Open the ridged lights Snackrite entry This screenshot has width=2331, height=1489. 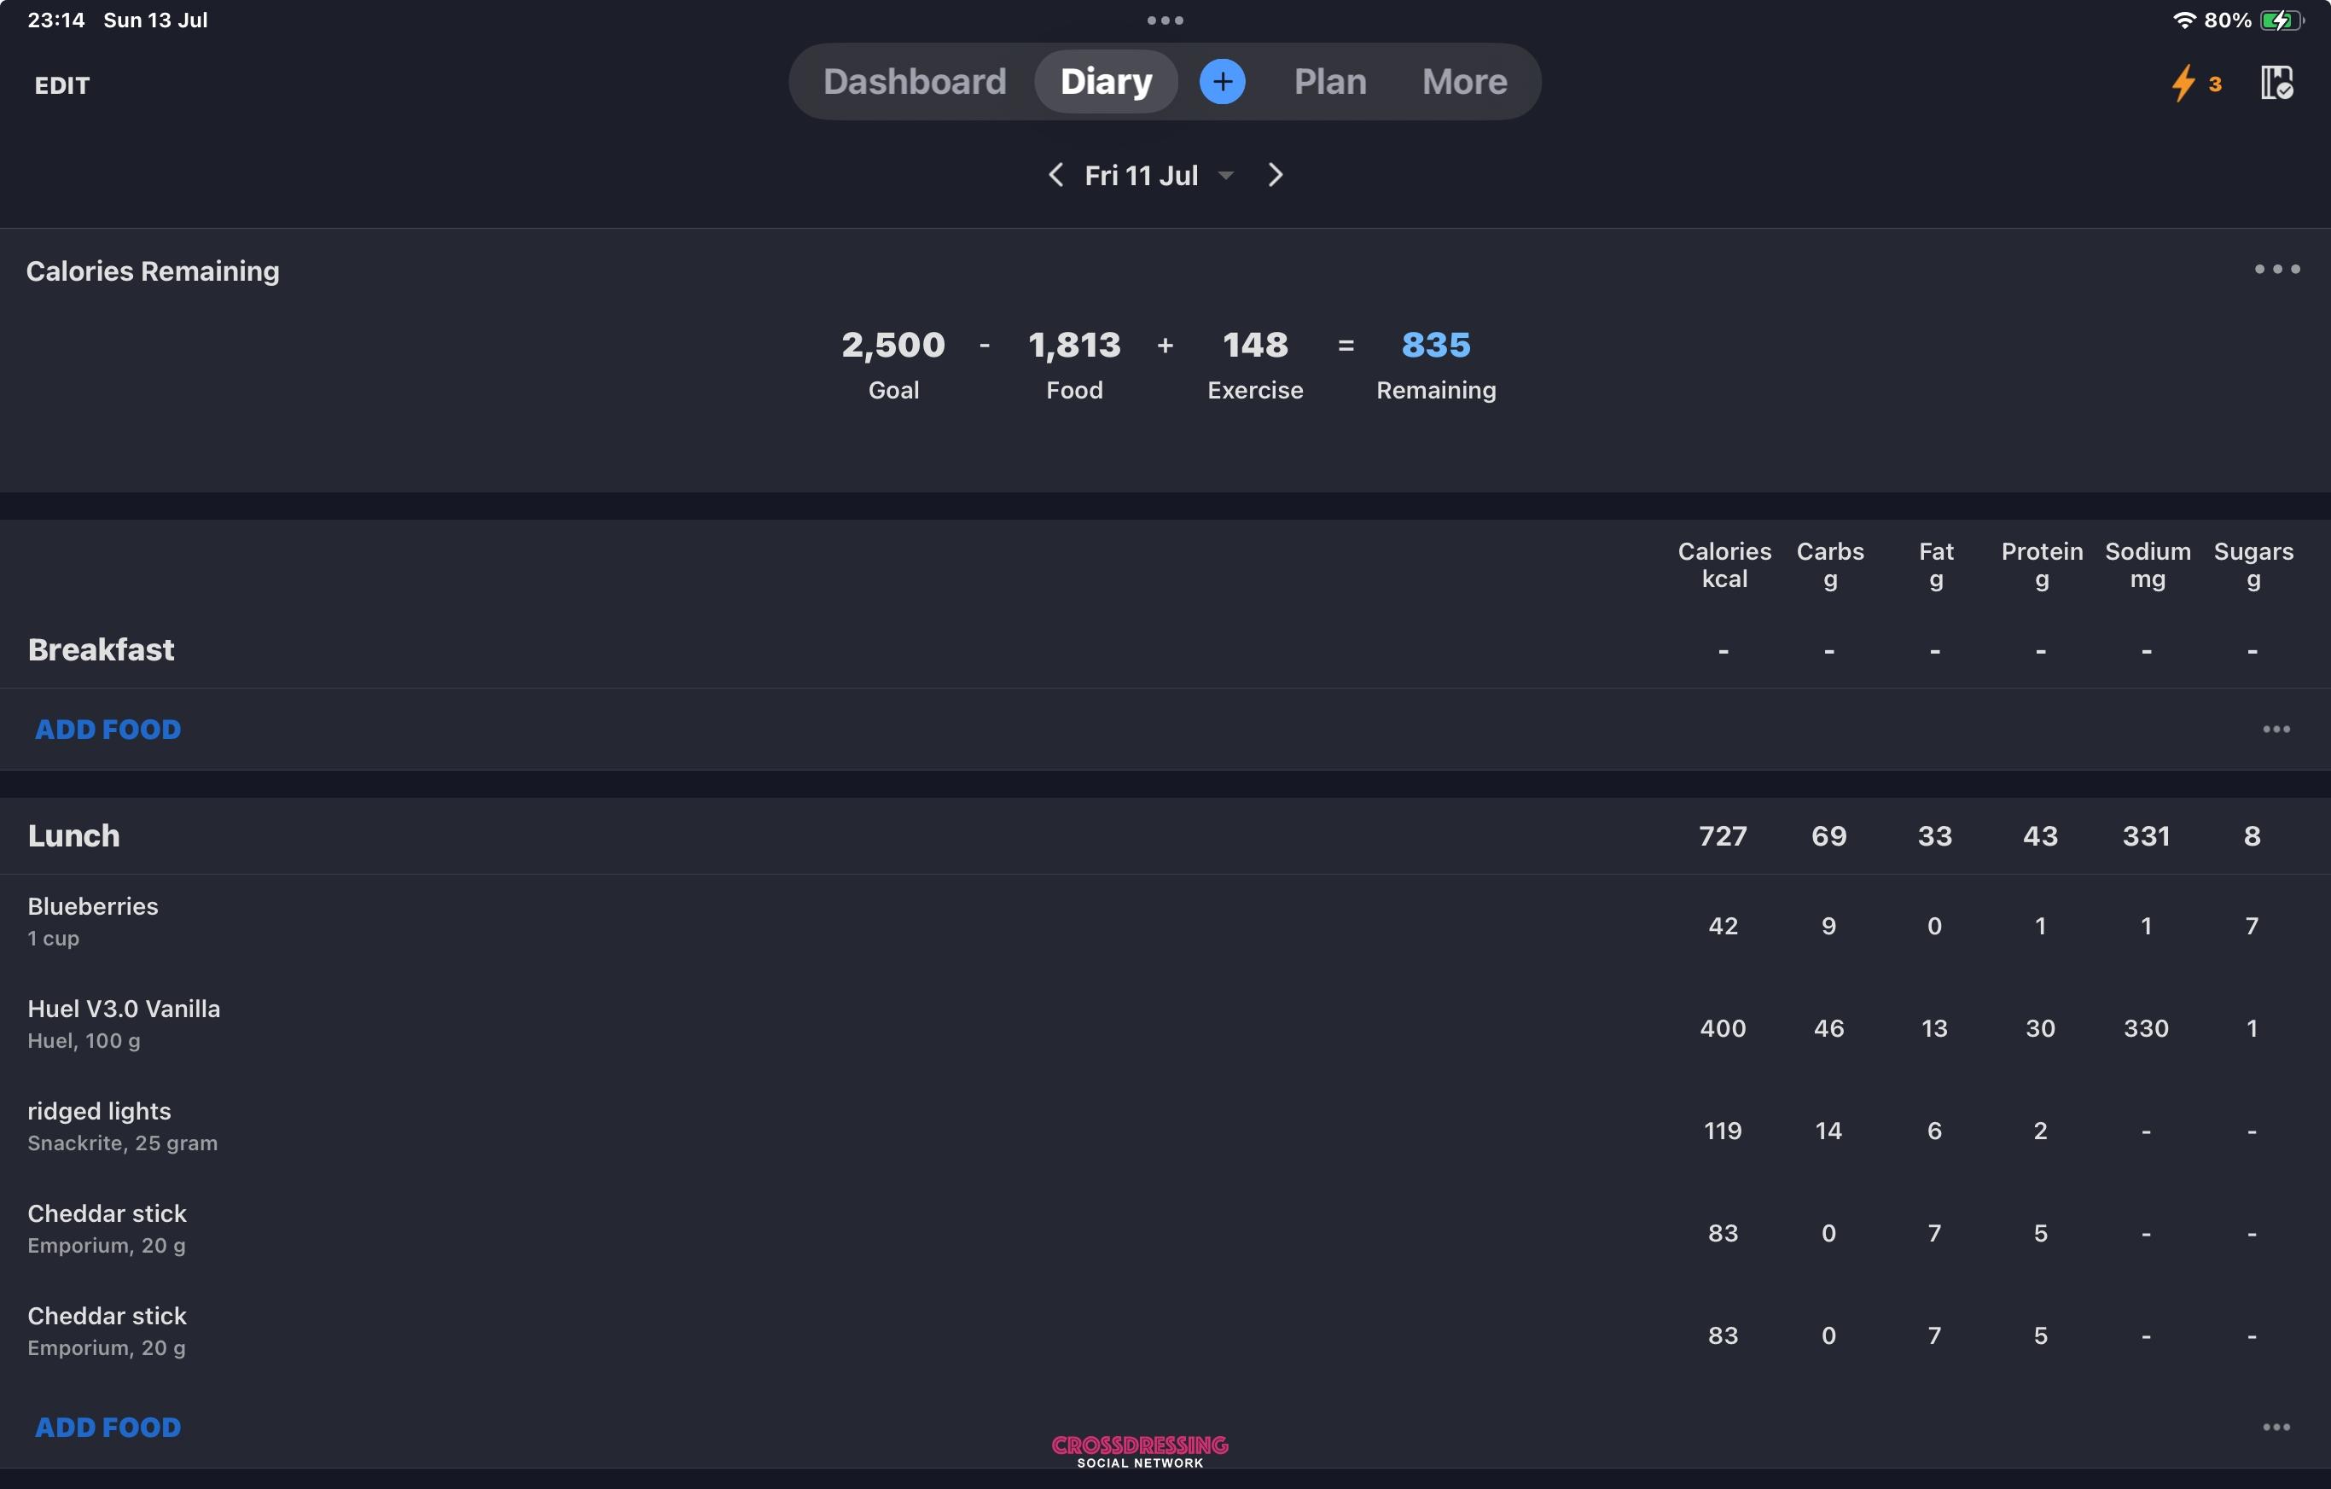point(1165,1129)
